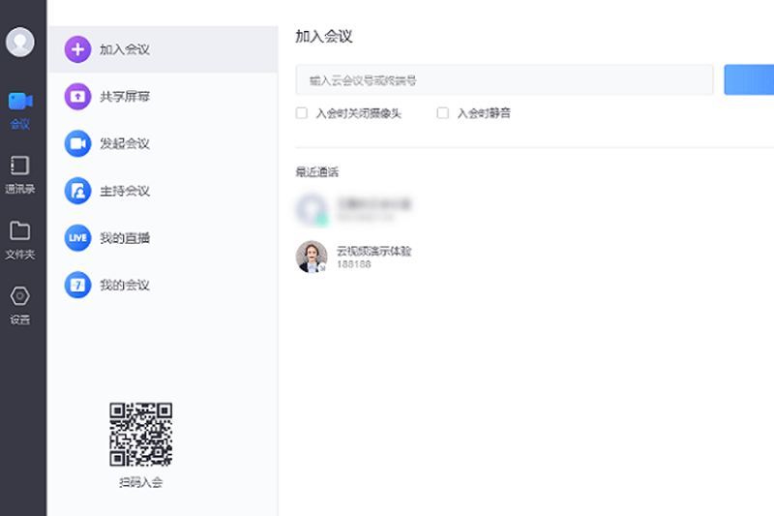Click the 我的直播 LIVE icon

tap(77, 237)
